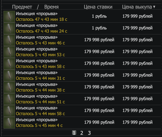This screenshot has height=137, width=162.
Task: Click 1 рубль bid in row 43 мин 24 с
Action: point(99,28)
